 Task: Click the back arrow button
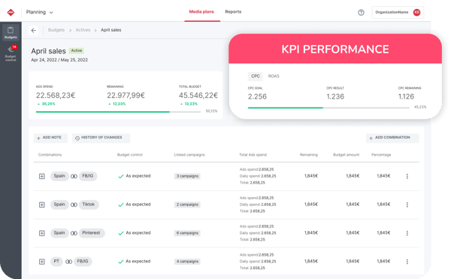(x=34, y=30)
